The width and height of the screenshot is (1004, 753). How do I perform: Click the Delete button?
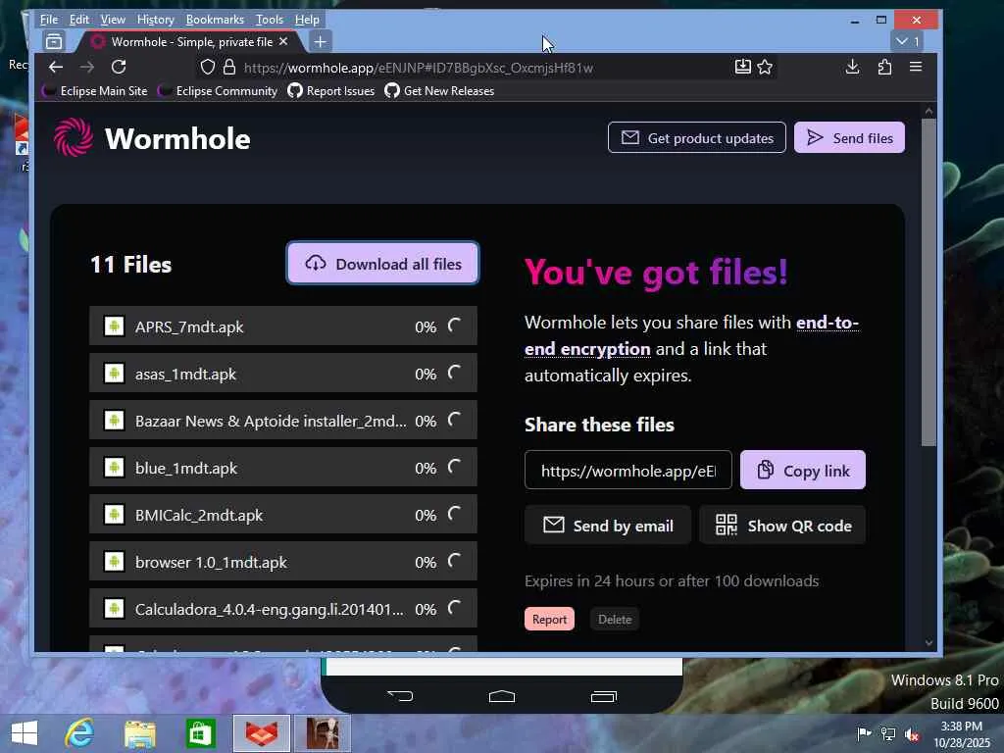(615, 620)
